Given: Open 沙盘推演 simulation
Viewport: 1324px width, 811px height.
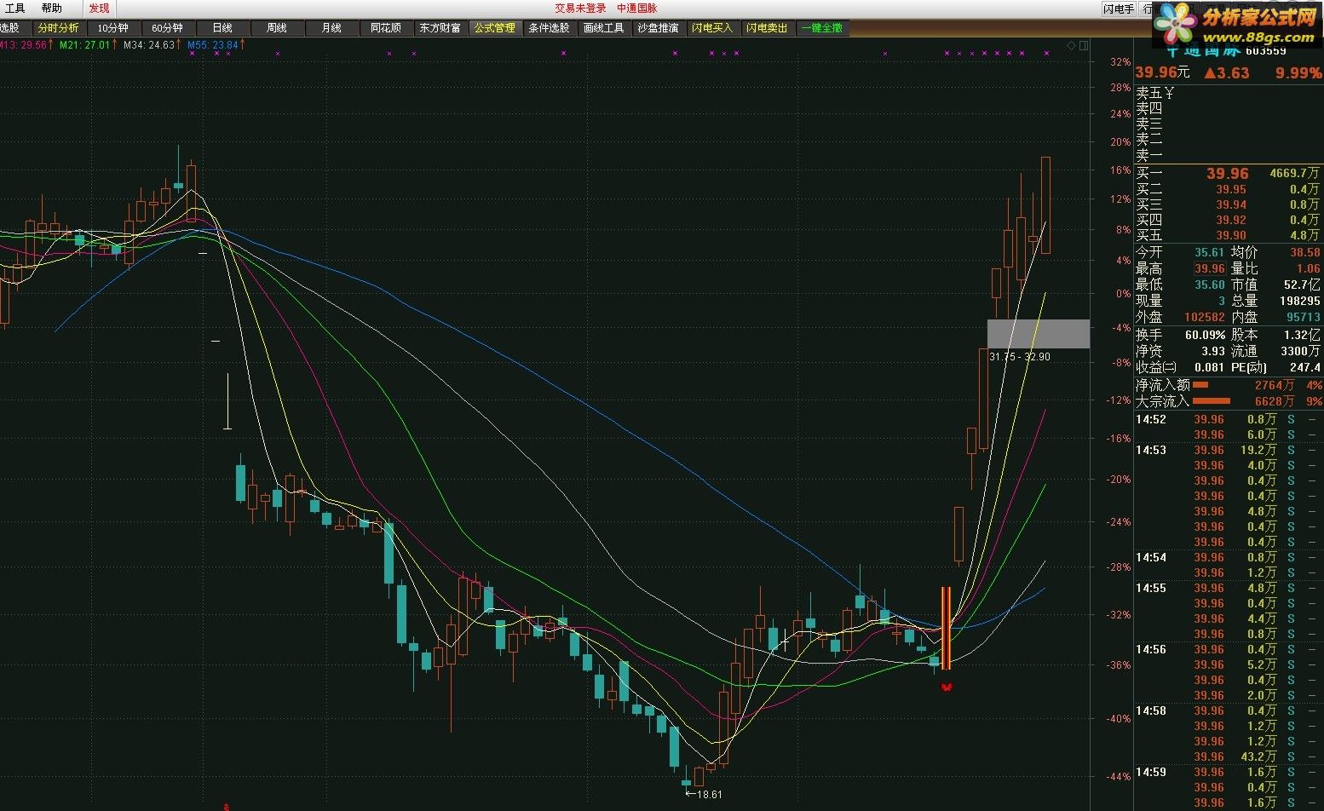Looking at the screenshot, I should click(x=658, y=28).
